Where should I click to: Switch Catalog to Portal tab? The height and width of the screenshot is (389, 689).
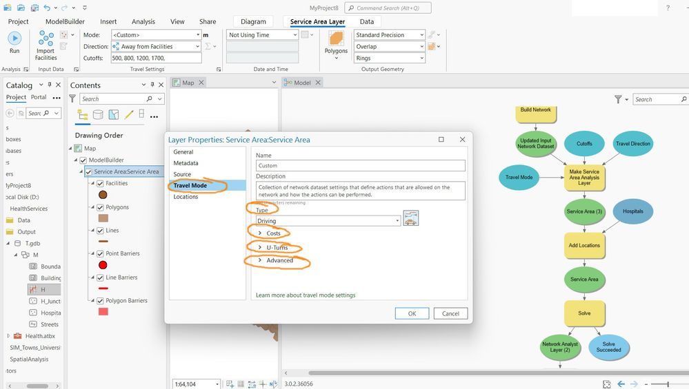tap(39, 97)
